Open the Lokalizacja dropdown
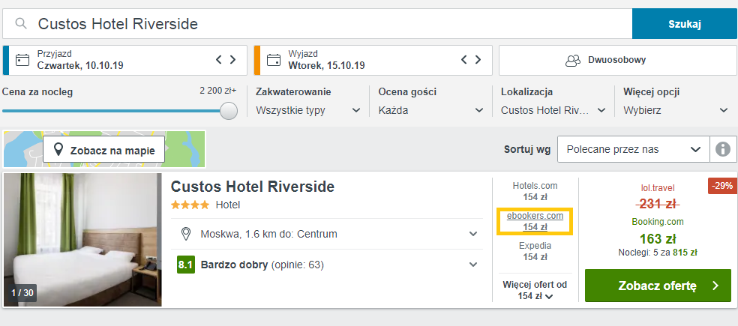The height and width of the screenshot is (326, 738). click(553, 111)
